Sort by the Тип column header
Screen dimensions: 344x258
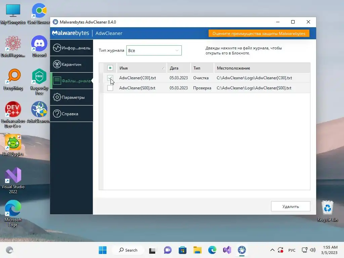click(202, 68)
